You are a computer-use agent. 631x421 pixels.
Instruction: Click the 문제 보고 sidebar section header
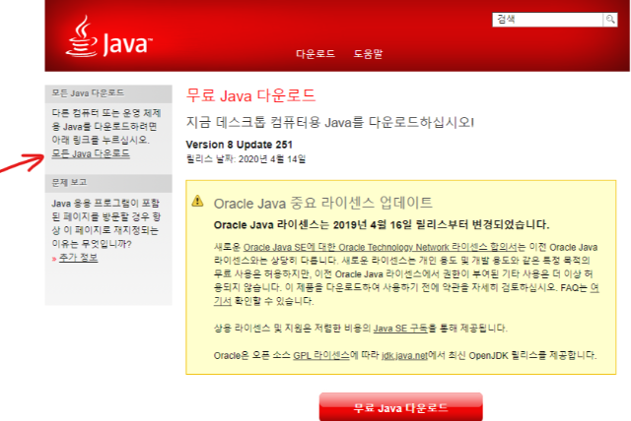pos(108,183)
